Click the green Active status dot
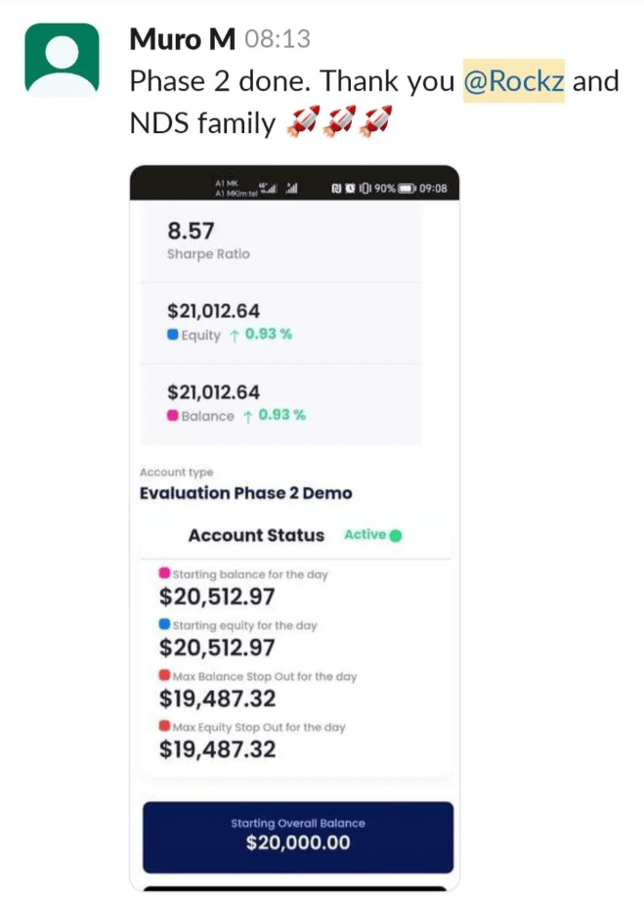 [396, 535]
